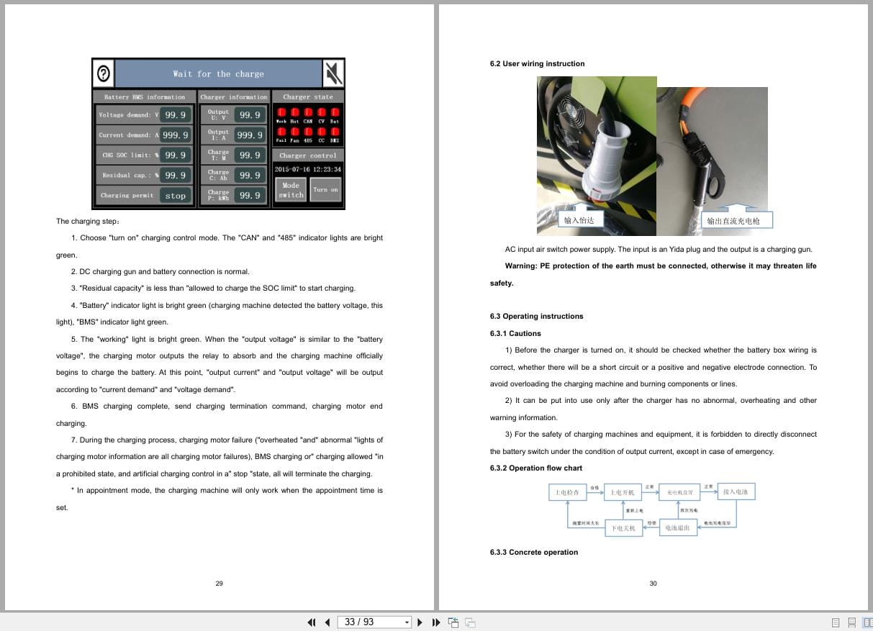Image resolution: width=873 pixels, height=631 pixels.
Task: Click page number 30 at page bottom
Action: pos(653,584)
